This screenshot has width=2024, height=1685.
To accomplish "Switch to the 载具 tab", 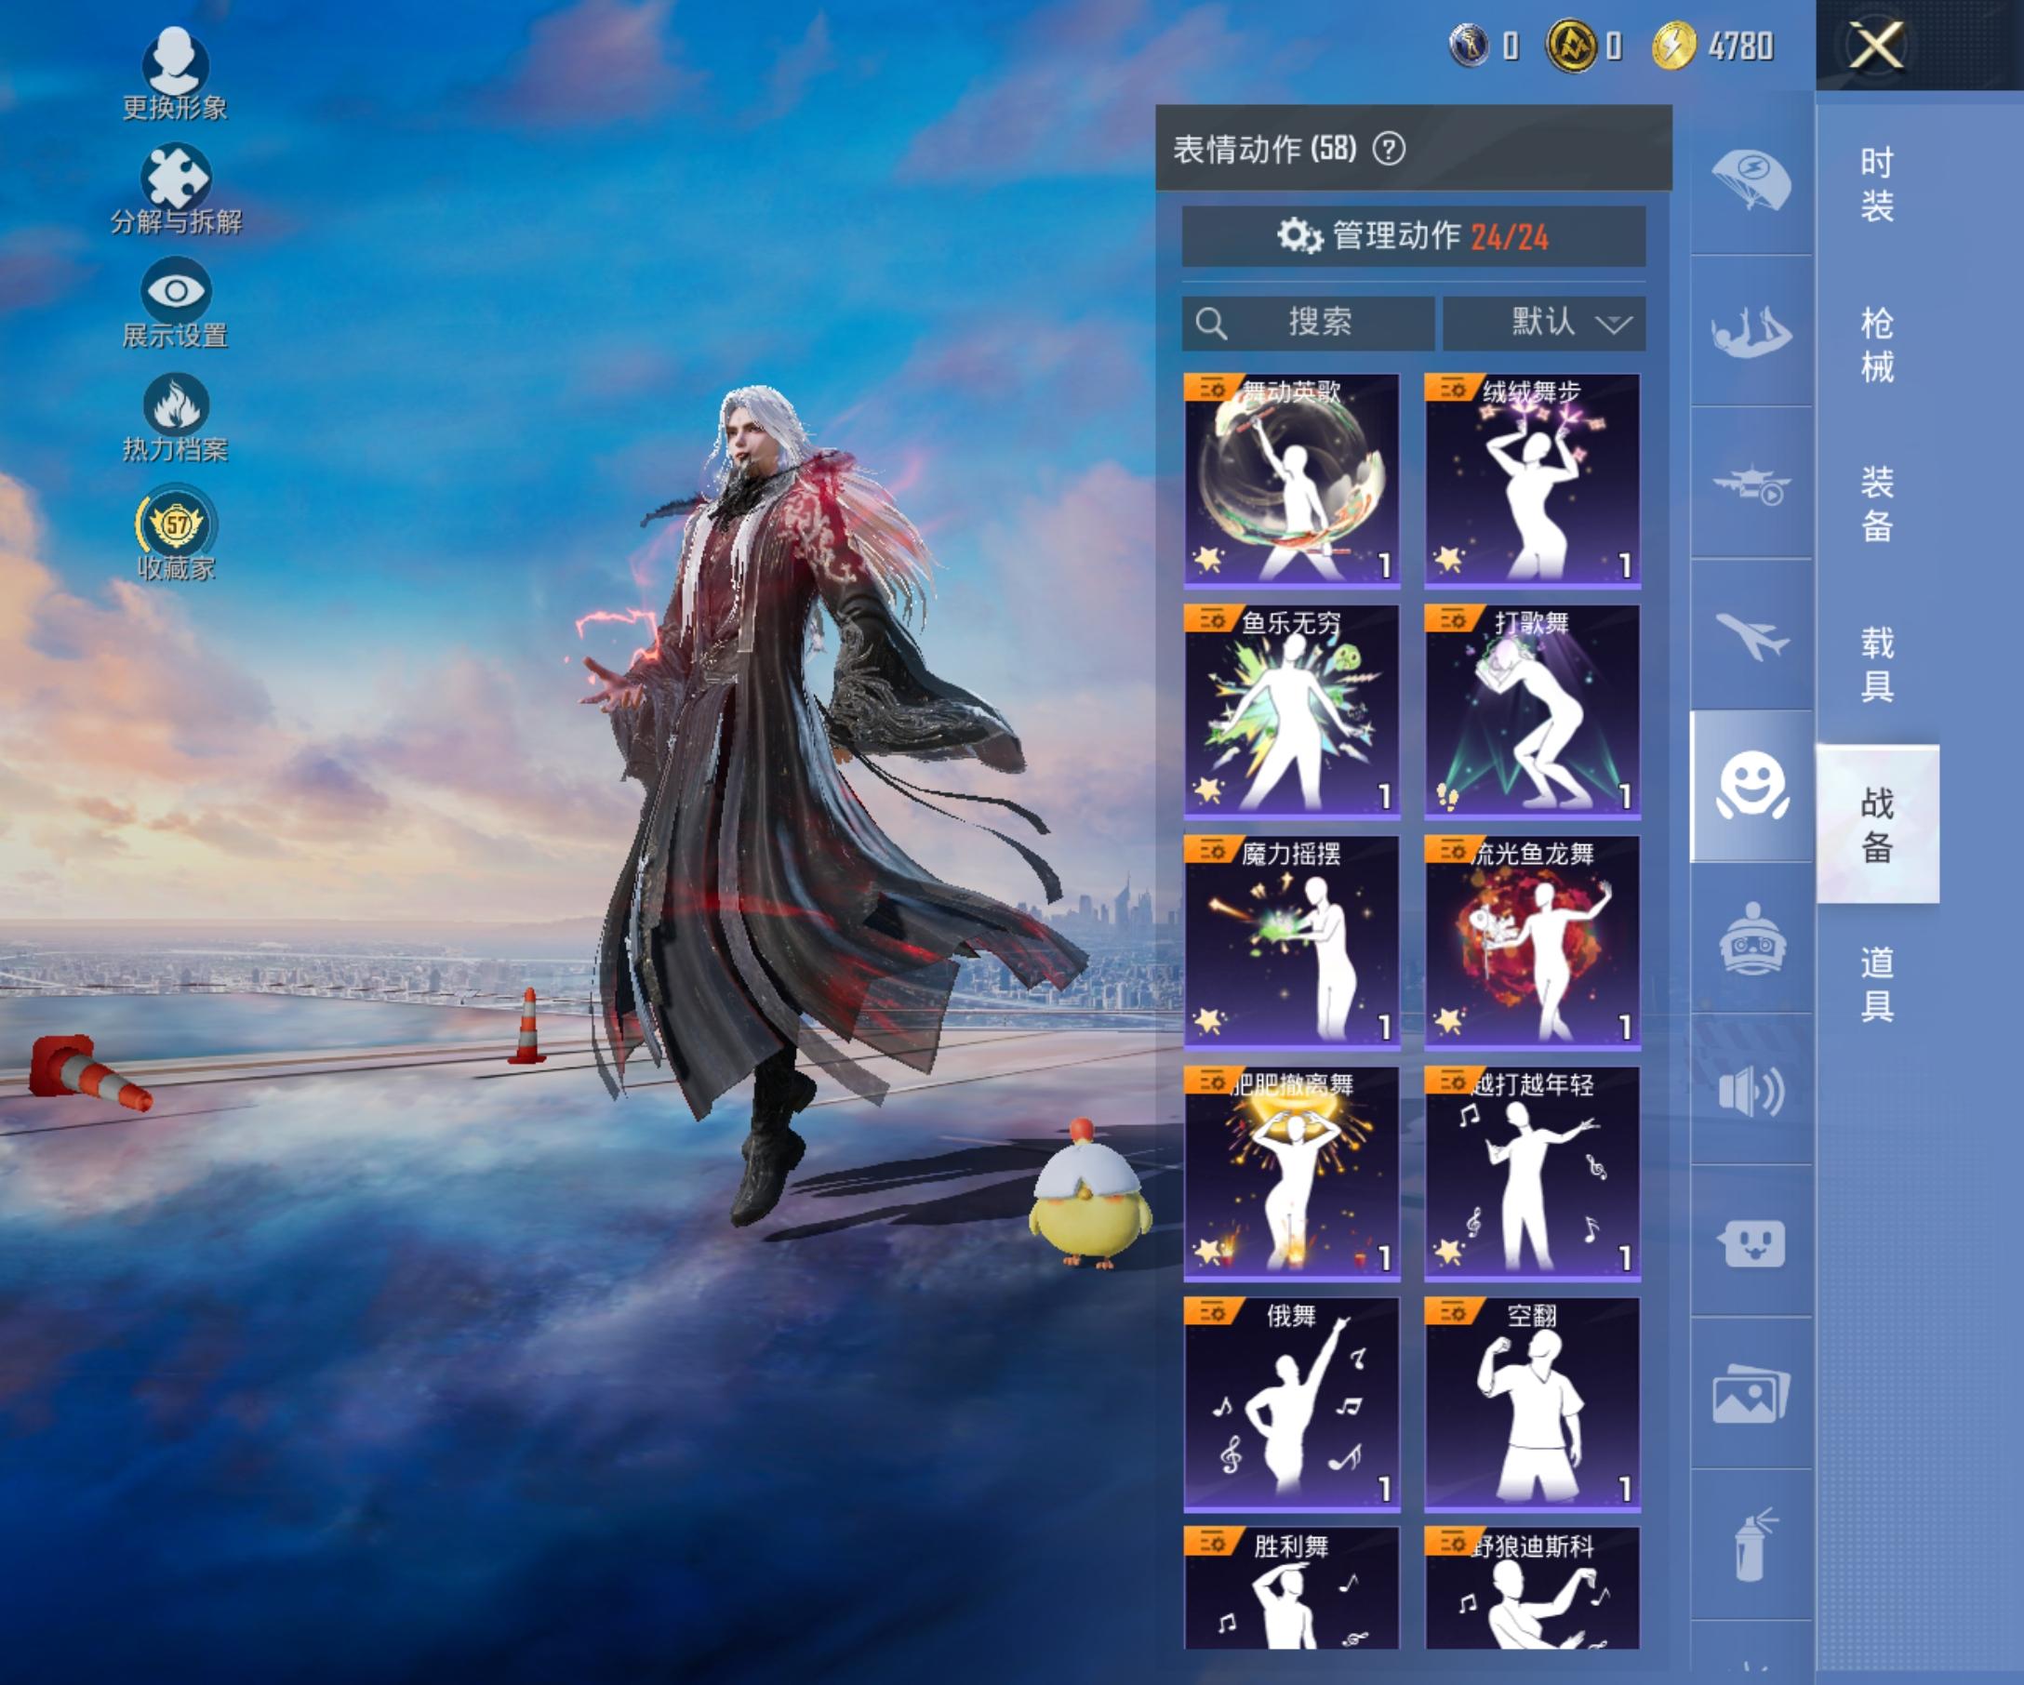I will tap(1876, 664).
